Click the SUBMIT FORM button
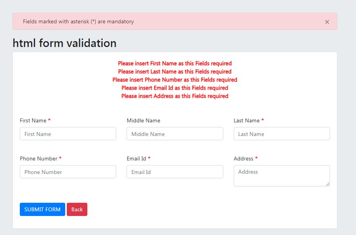 point(42,209)
